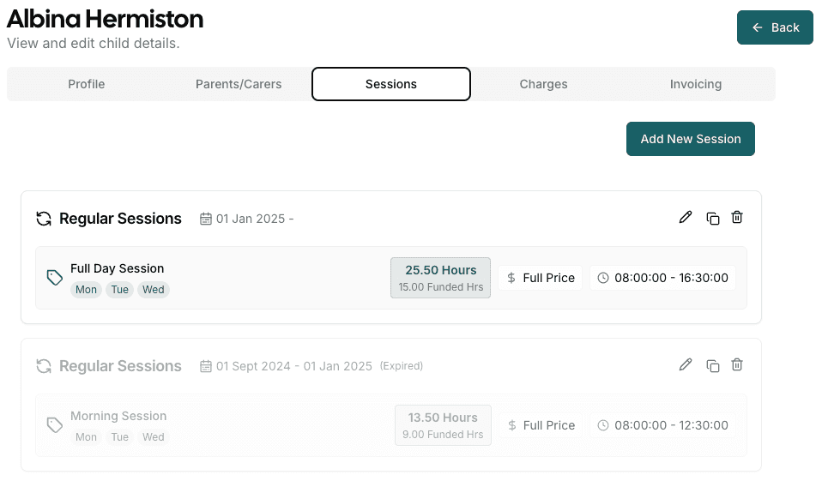Edit the expired Regular Sessions card
822x487 pixels.
coord(685,365)
